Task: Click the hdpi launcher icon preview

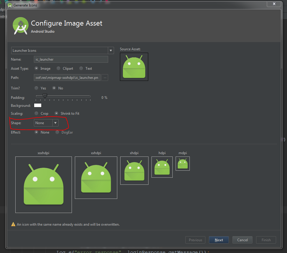Action: pos(162,167)
